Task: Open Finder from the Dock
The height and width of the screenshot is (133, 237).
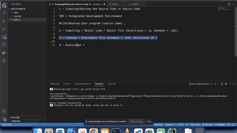Action: 38,131
